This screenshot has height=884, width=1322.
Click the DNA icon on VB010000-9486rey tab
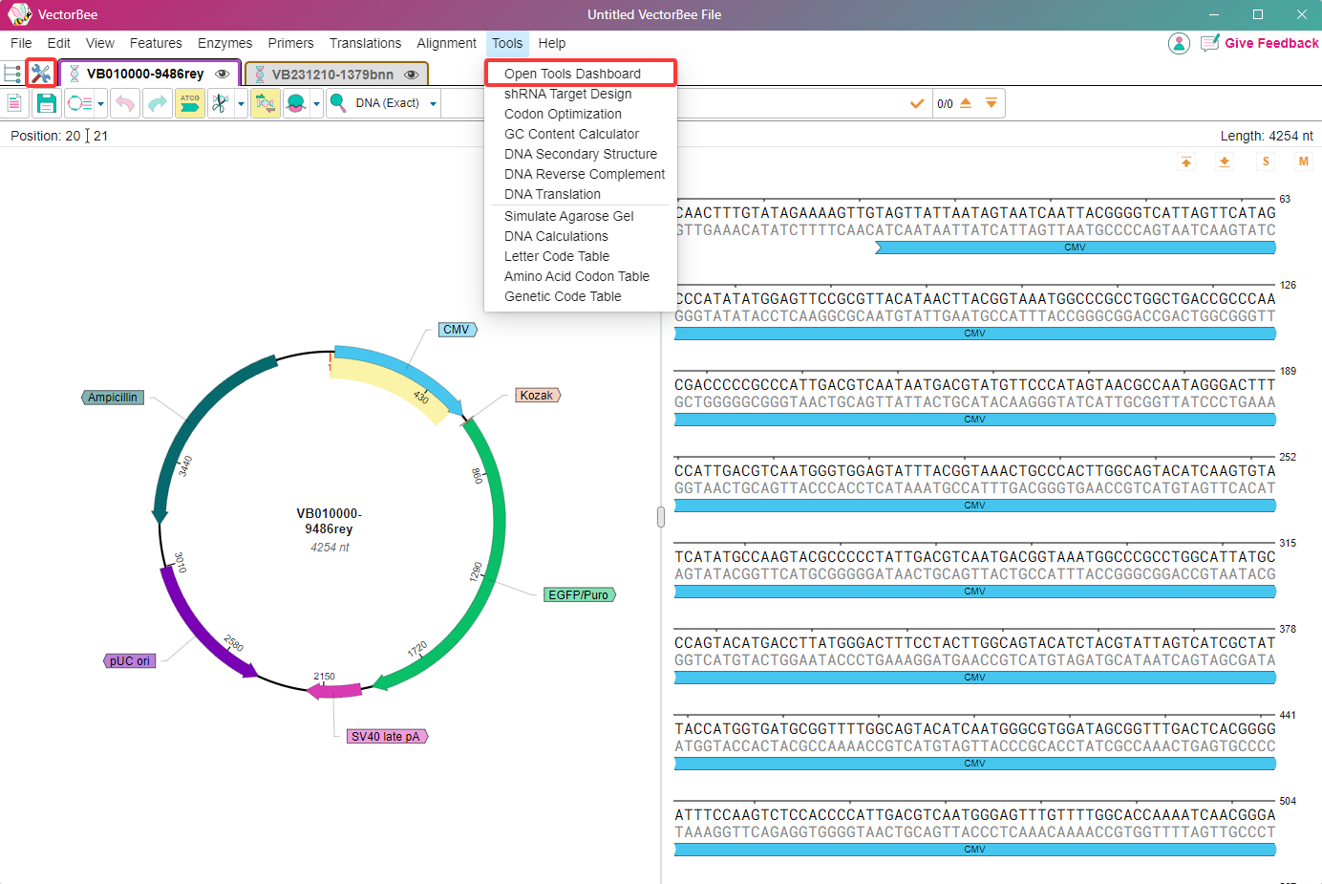[75, 74]
